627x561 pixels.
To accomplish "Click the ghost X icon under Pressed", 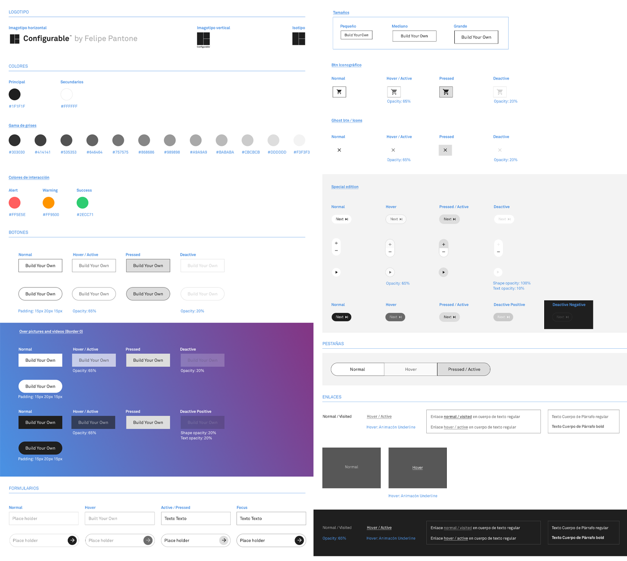I will click(x=445, y=150).
